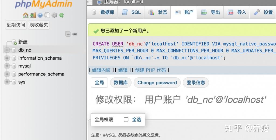Select 新建 in the database tree
Screen dimensions: 276x140
(23, 42)
